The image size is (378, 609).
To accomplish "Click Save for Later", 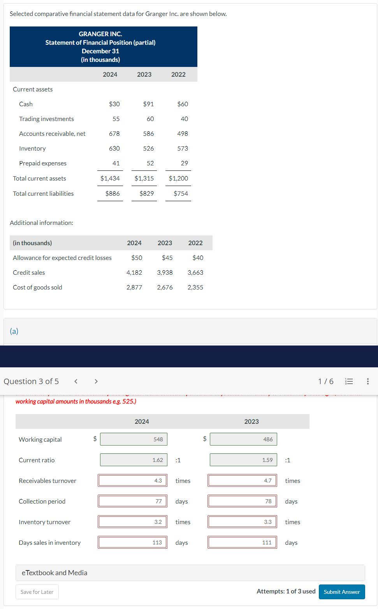I will (x=37, y=591).
